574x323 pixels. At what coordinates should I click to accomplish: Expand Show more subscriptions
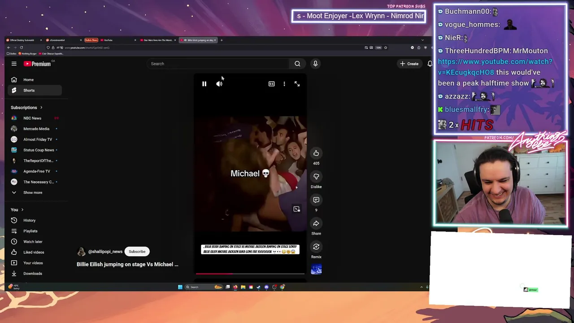pos(34,192)
